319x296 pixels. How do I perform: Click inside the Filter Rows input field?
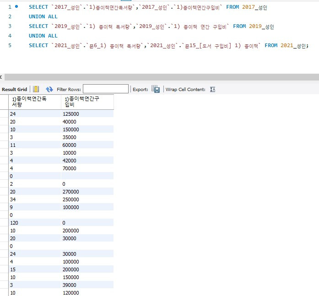106,89
